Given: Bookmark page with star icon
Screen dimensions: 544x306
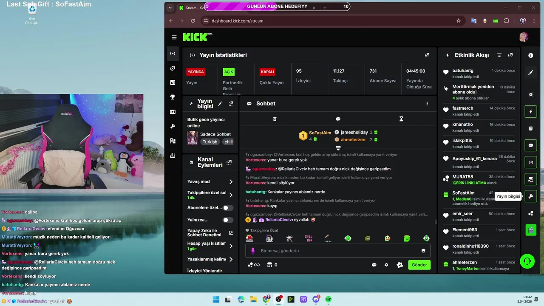Looking at the screenshot, I should 459,21.
